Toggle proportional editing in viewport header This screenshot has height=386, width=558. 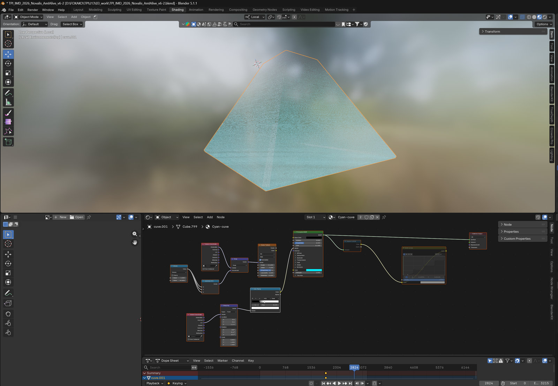click(294, 17)
